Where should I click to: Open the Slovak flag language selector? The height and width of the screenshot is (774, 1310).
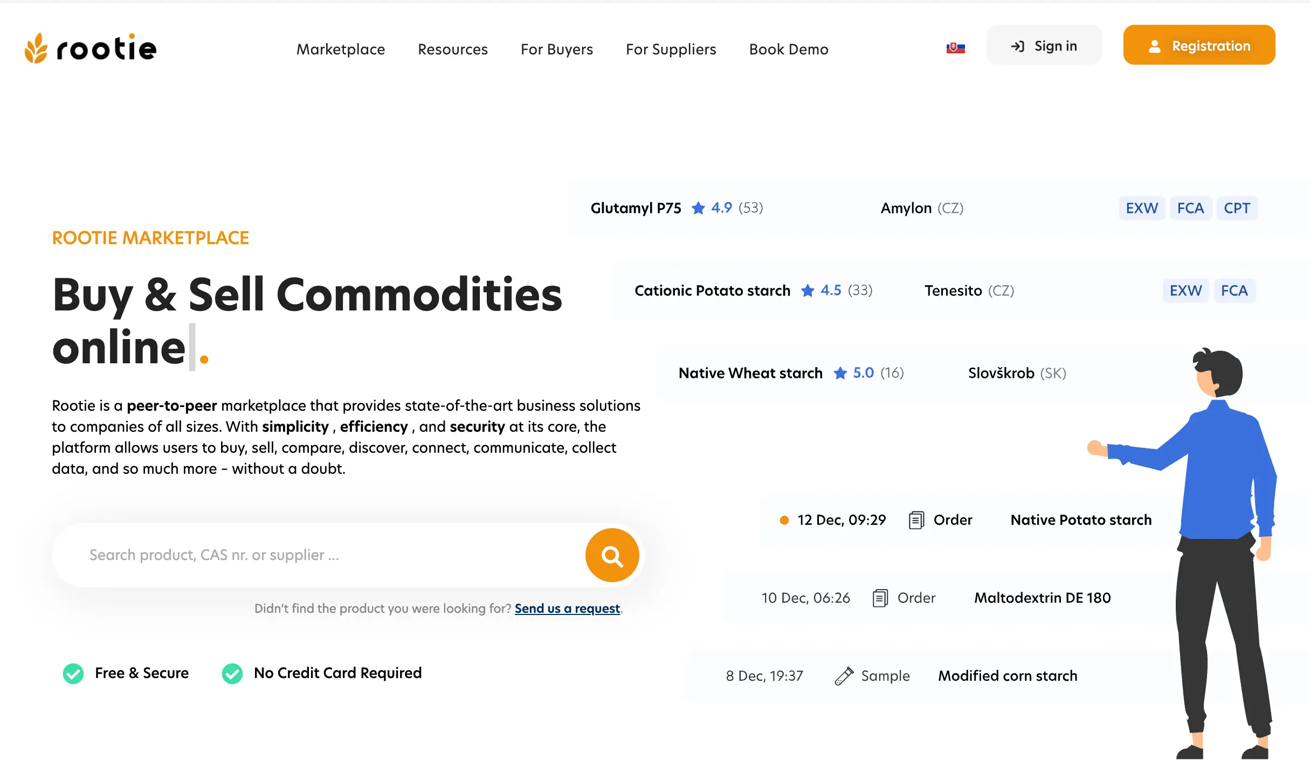click(x=955, y=48)
